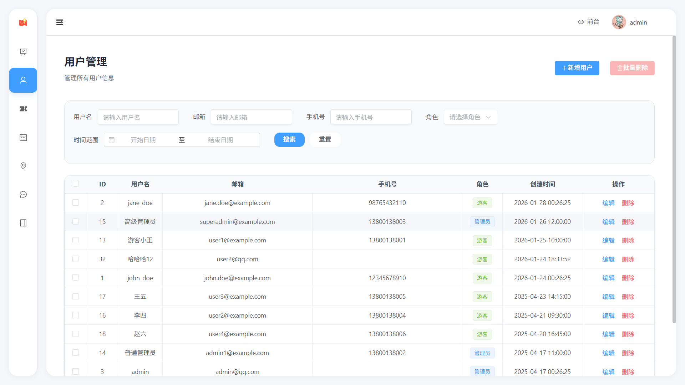Open the chat bubble icon in the sidebar
Image resolution: width=685 pixels, height=385 pixels.
pos(23,194)
